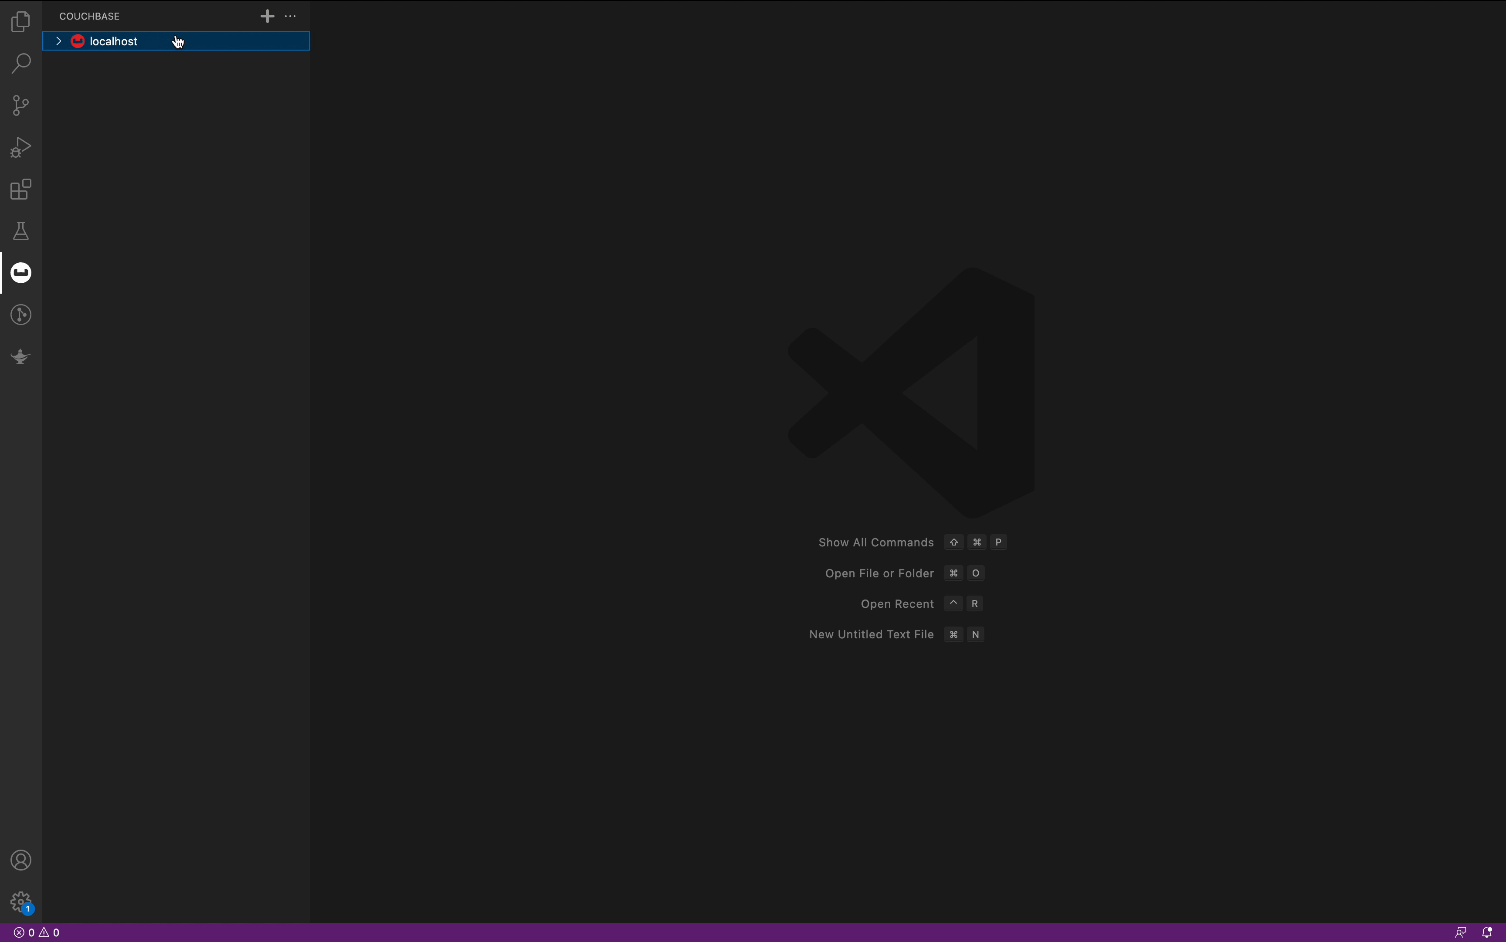Screen dimensions: 1506x942
Task: Open the Search view icon
Action: tap(20, 63)
